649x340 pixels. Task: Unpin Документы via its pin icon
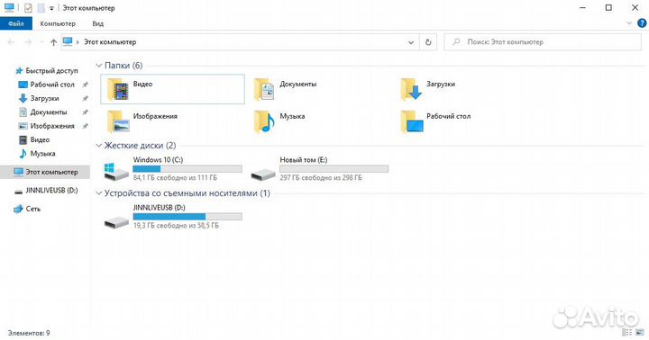point(85,112)
